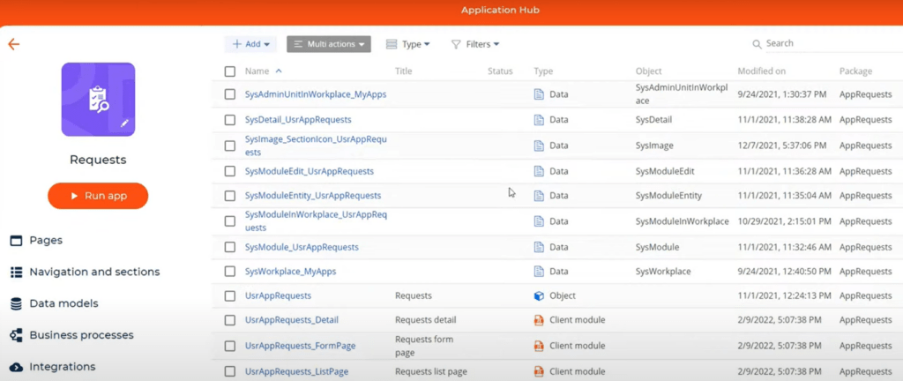The image size is (903, 381).
Task: Click Data icon in SysModule_UsrAppRequests row
Action: tap(539, 247)
